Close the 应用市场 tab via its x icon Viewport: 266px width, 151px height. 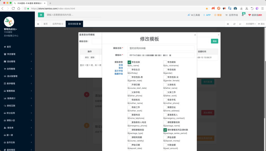pos(62,24)
